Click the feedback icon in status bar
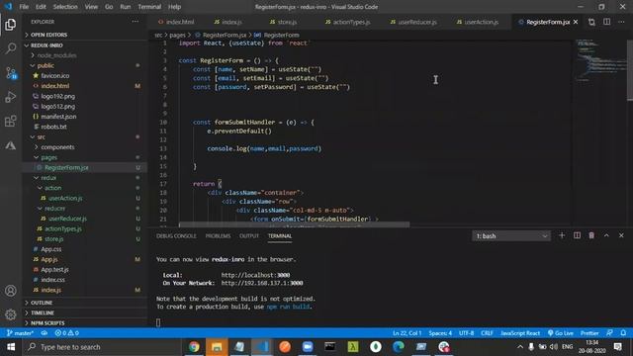Viewport: 633px width, 356px height. (609, 333)
